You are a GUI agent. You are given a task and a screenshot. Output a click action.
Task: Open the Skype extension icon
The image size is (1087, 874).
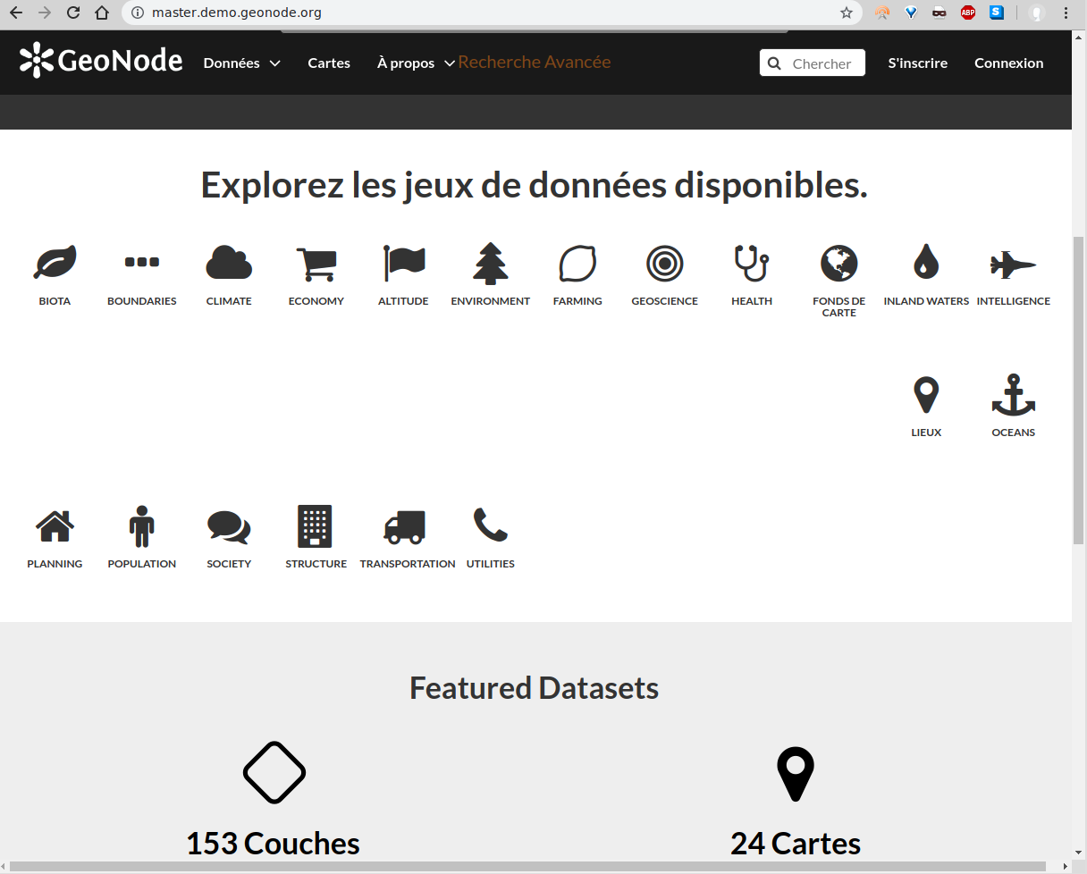pyautogui.click(x=997, y=13)
